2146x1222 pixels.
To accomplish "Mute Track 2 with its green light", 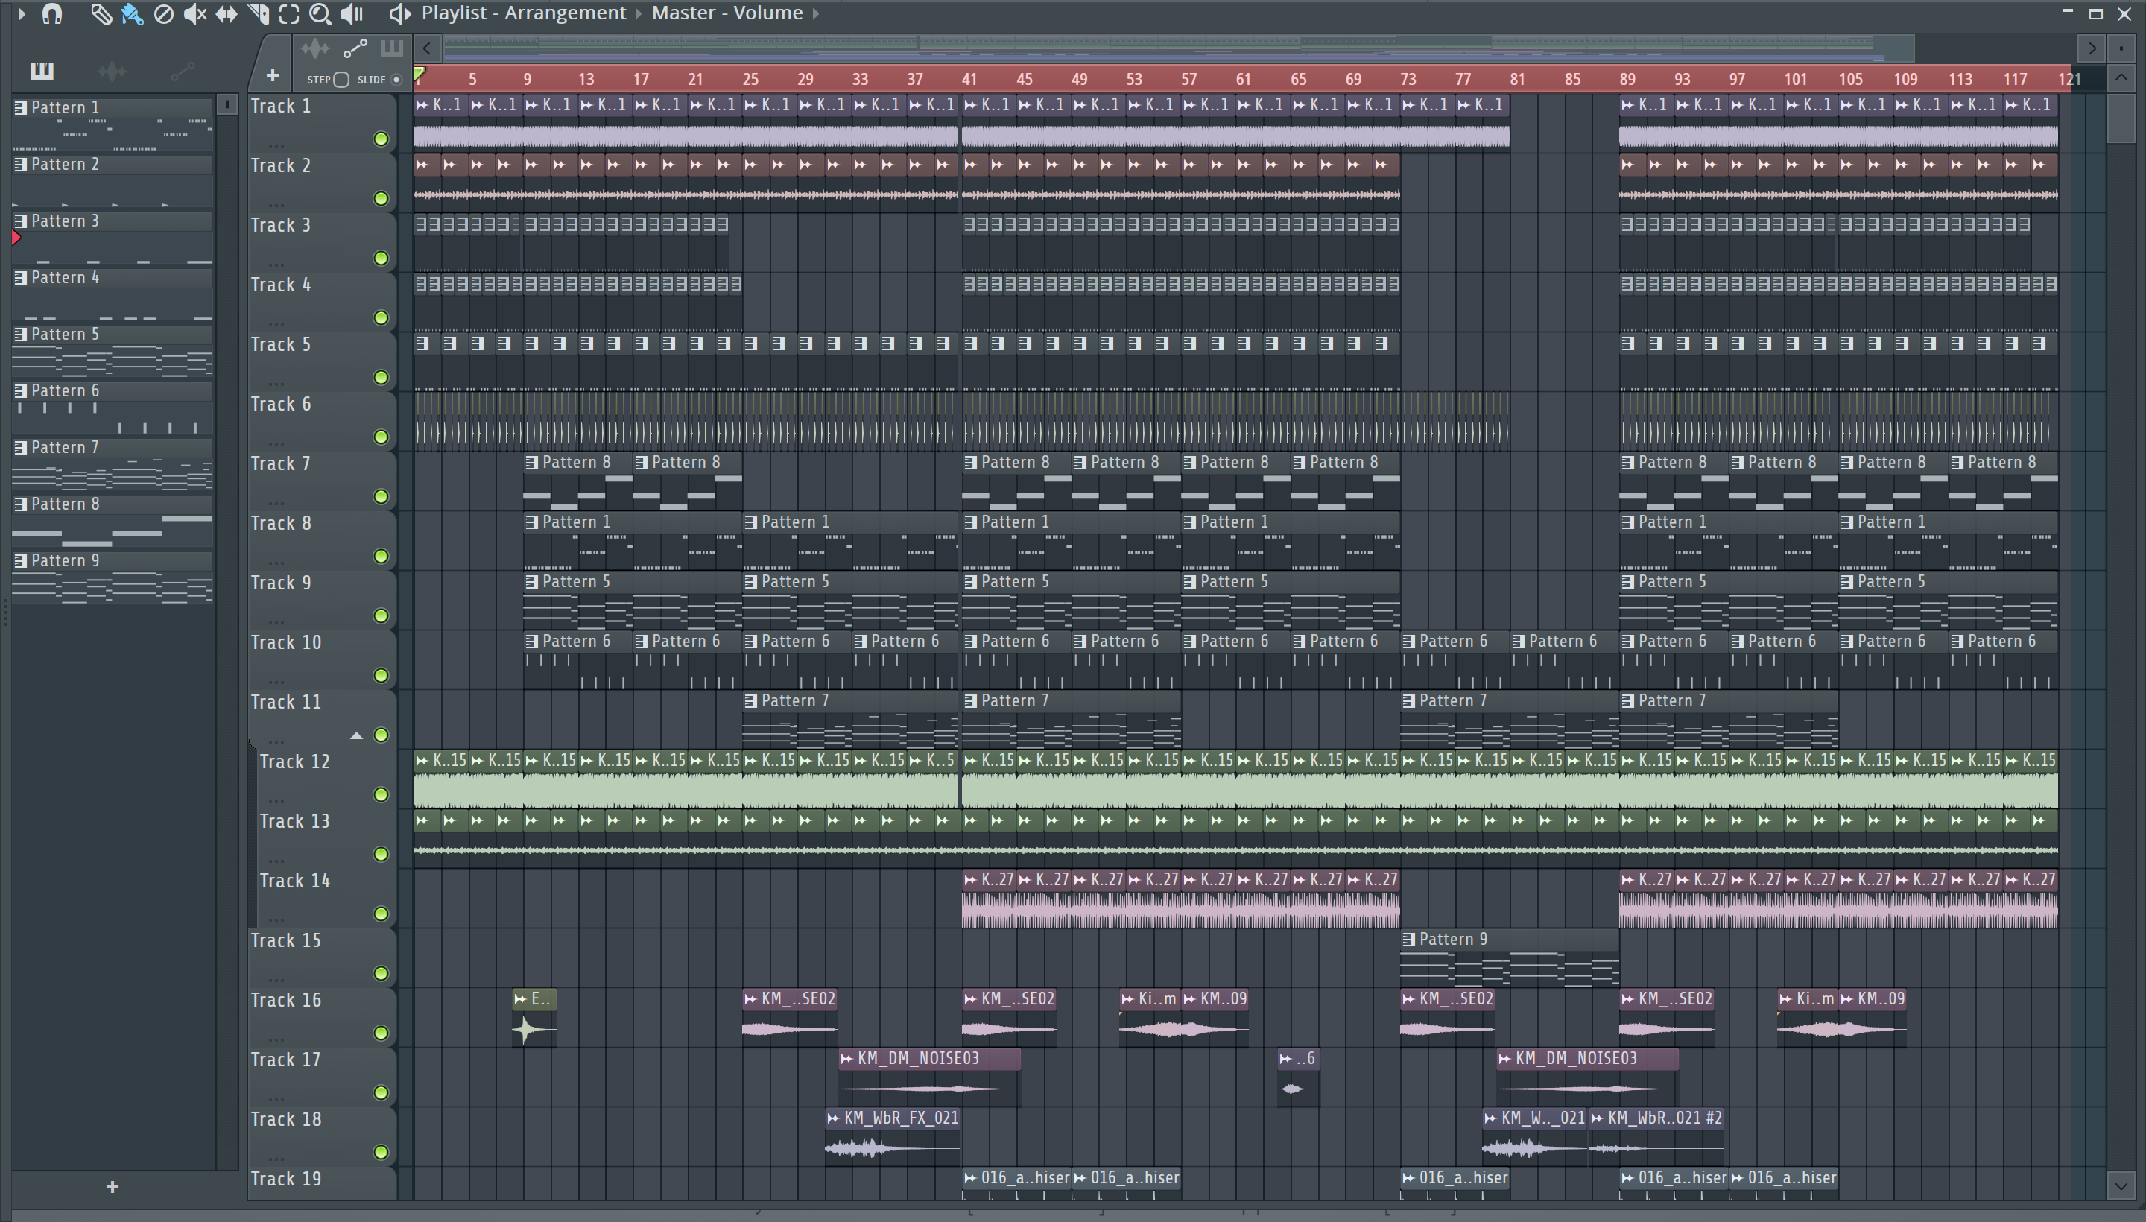I will (x=381, y=199).
